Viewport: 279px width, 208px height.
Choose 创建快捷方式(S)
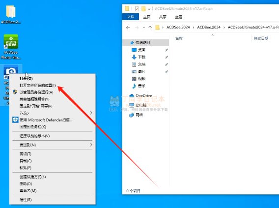pos(53,177)
